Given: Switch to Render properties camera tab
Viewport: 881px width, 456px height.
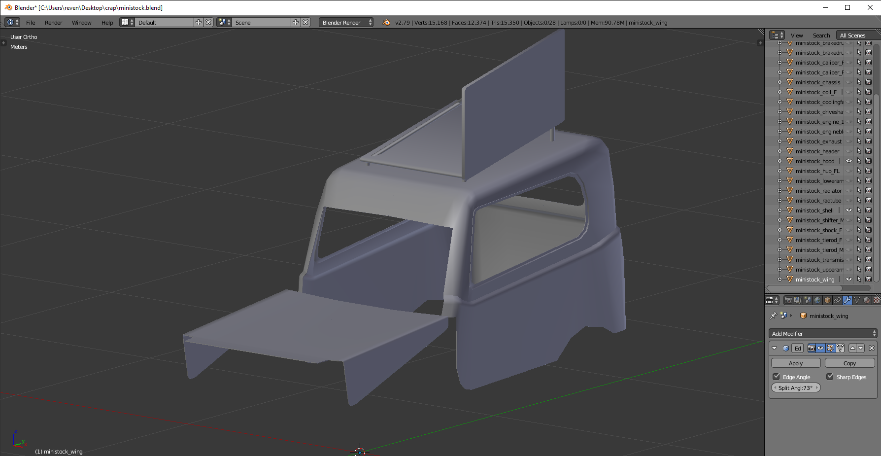Looking at the screenshot, I should [788, 300].
